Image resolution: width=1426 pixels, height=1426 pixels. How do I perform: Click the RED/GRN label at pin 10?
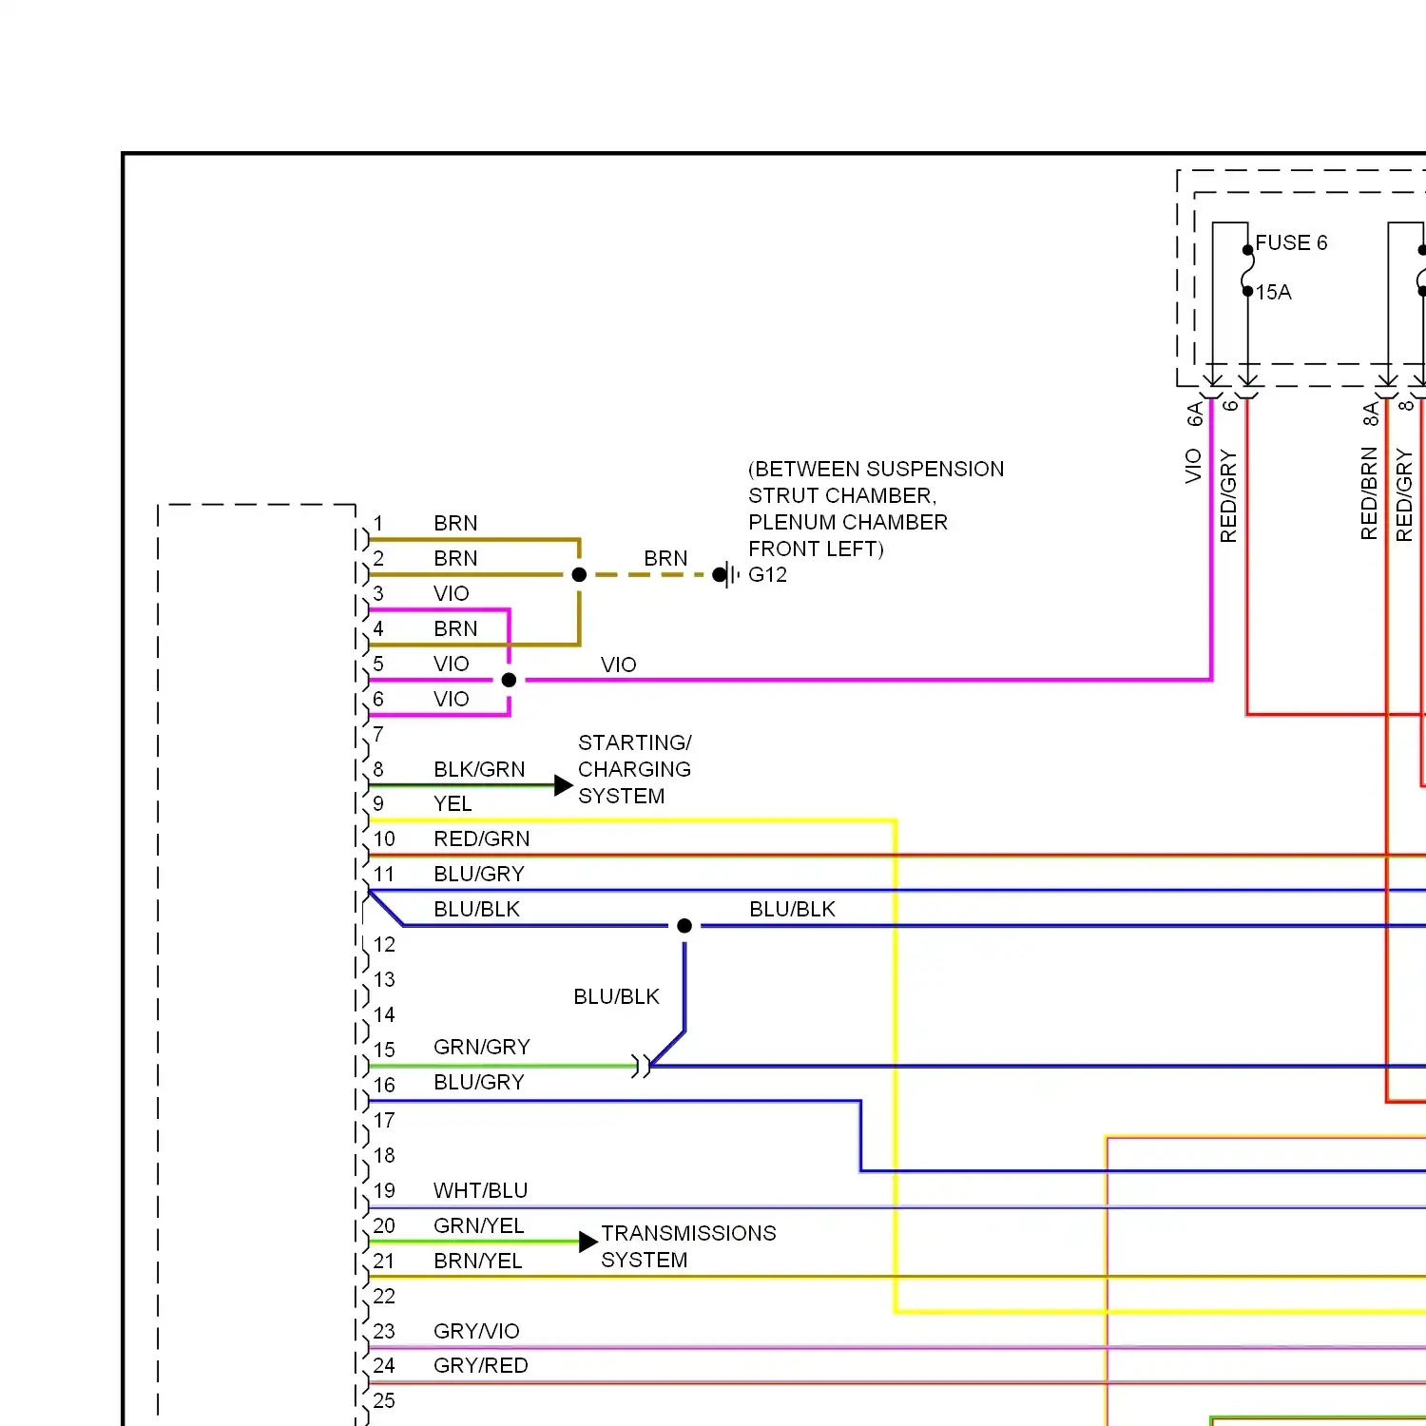coord(481,839)
